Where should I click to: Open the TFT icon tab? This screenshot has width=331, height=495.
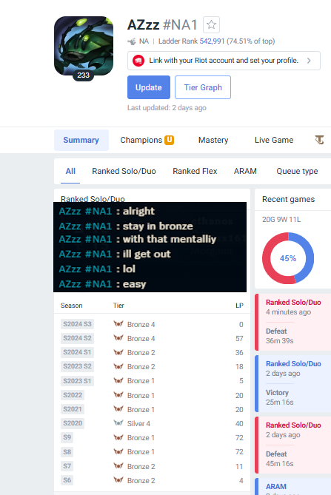[x=319, y=140]
